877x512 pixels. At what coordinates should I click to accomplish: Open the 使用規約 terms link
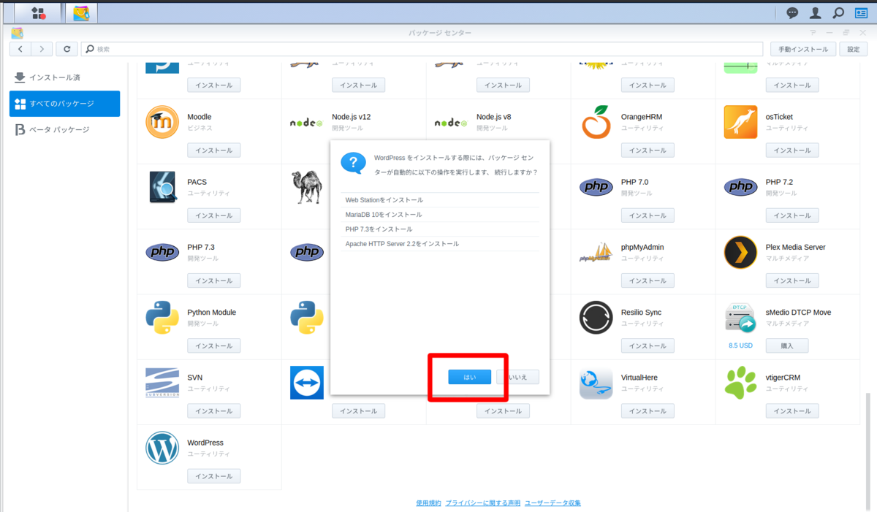428,503
